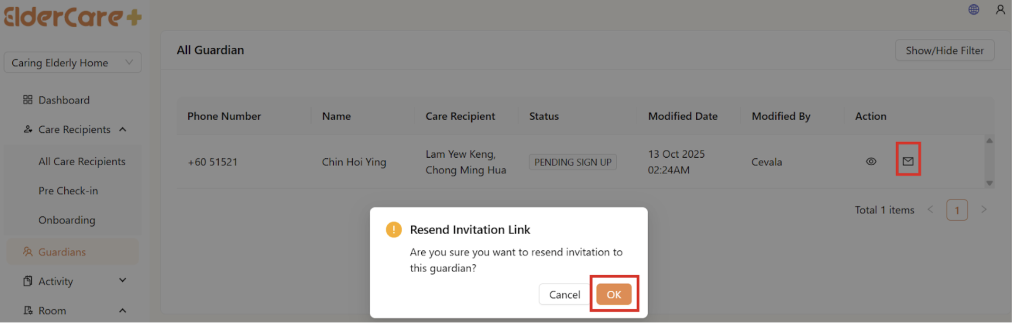The width and height of the screenshot is (1012, 323).
Task: Select the Activity sidebar icon
Action: click(27, 281)
